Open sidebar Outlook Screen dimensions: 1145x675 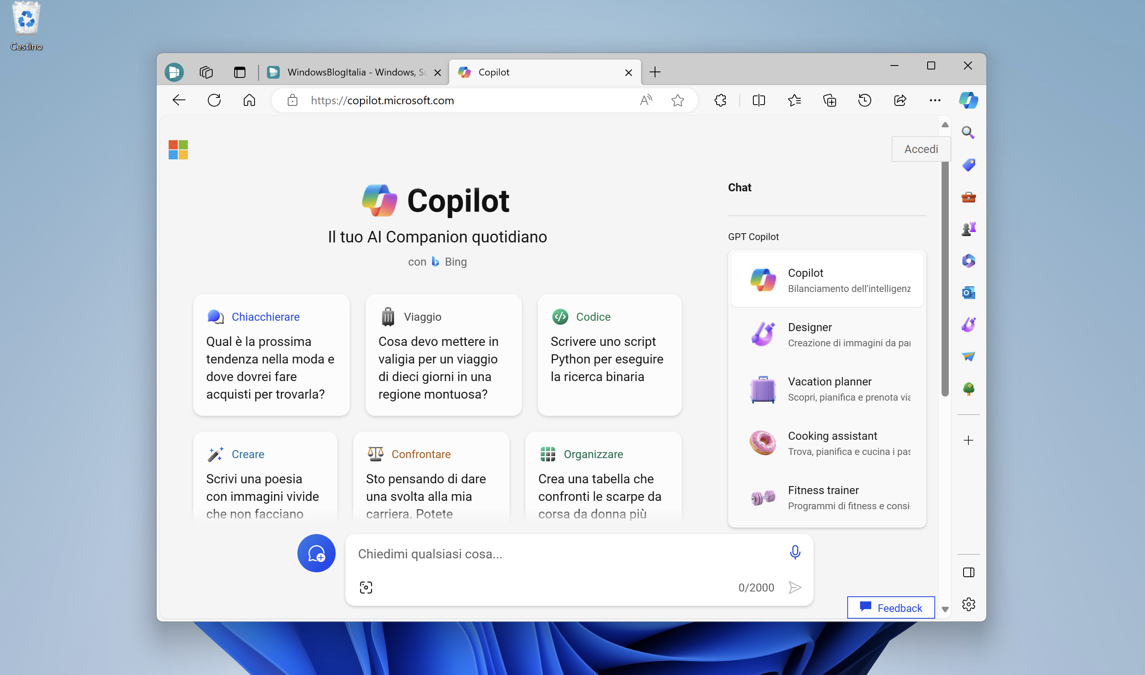[968, 292]
